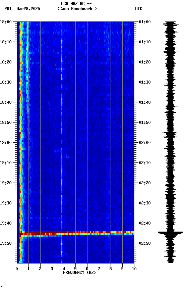Select the 0 Hz frequency tick label
This screenshot has width=185, height=290.
tap(17, 269)
